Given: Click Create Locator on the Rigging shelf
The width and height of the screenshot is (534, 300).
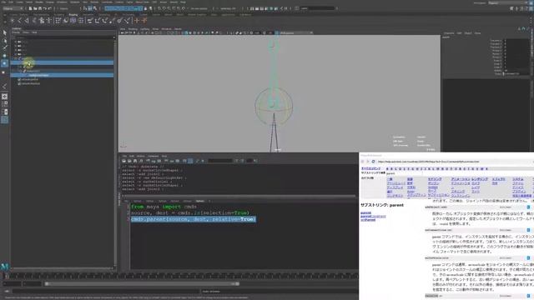Looking at the screenshot, I should click(13, 21).
